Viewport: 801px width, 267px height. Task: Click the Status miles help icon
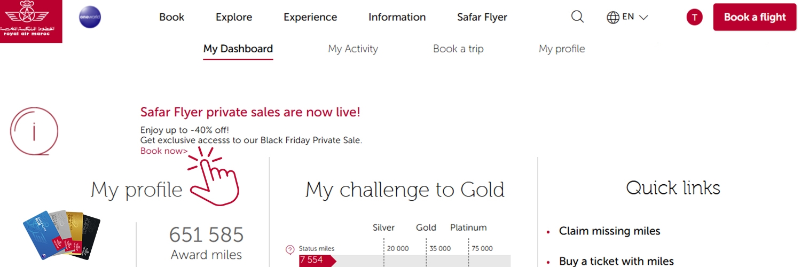pyautogui.click(x=290, y=249)
